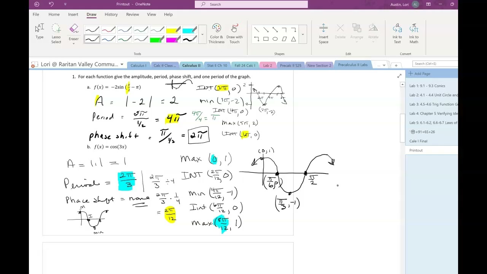Select the yellow highlighter
The image size is (487, 274).
tap(173, 30)
